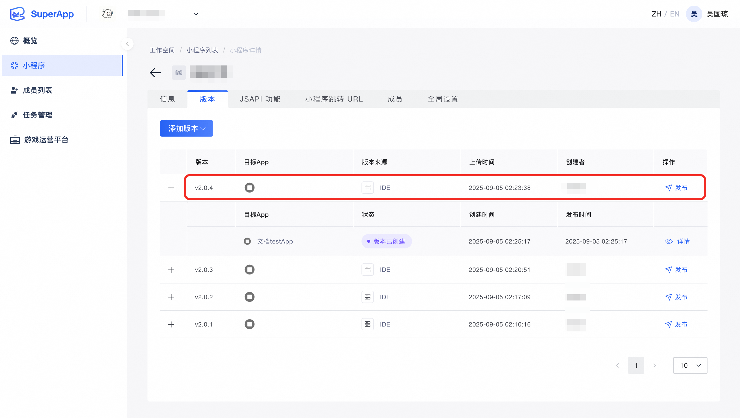The image size is (740, 418).
Task: Collapse the v2.0.4 version row
Action: (x=171, y=188)
